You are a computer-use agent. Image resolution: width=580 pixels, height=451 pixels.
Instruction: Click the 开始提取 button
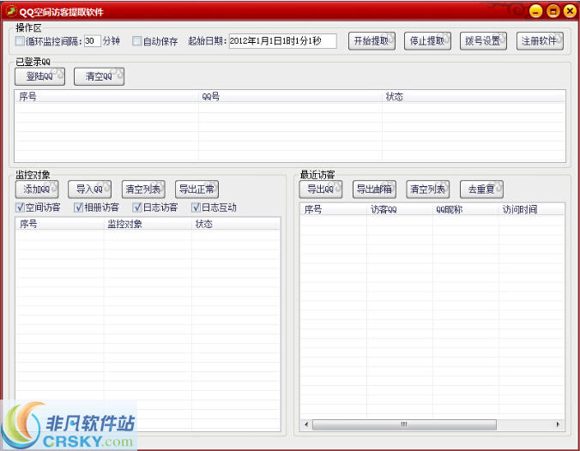(372, 41)
